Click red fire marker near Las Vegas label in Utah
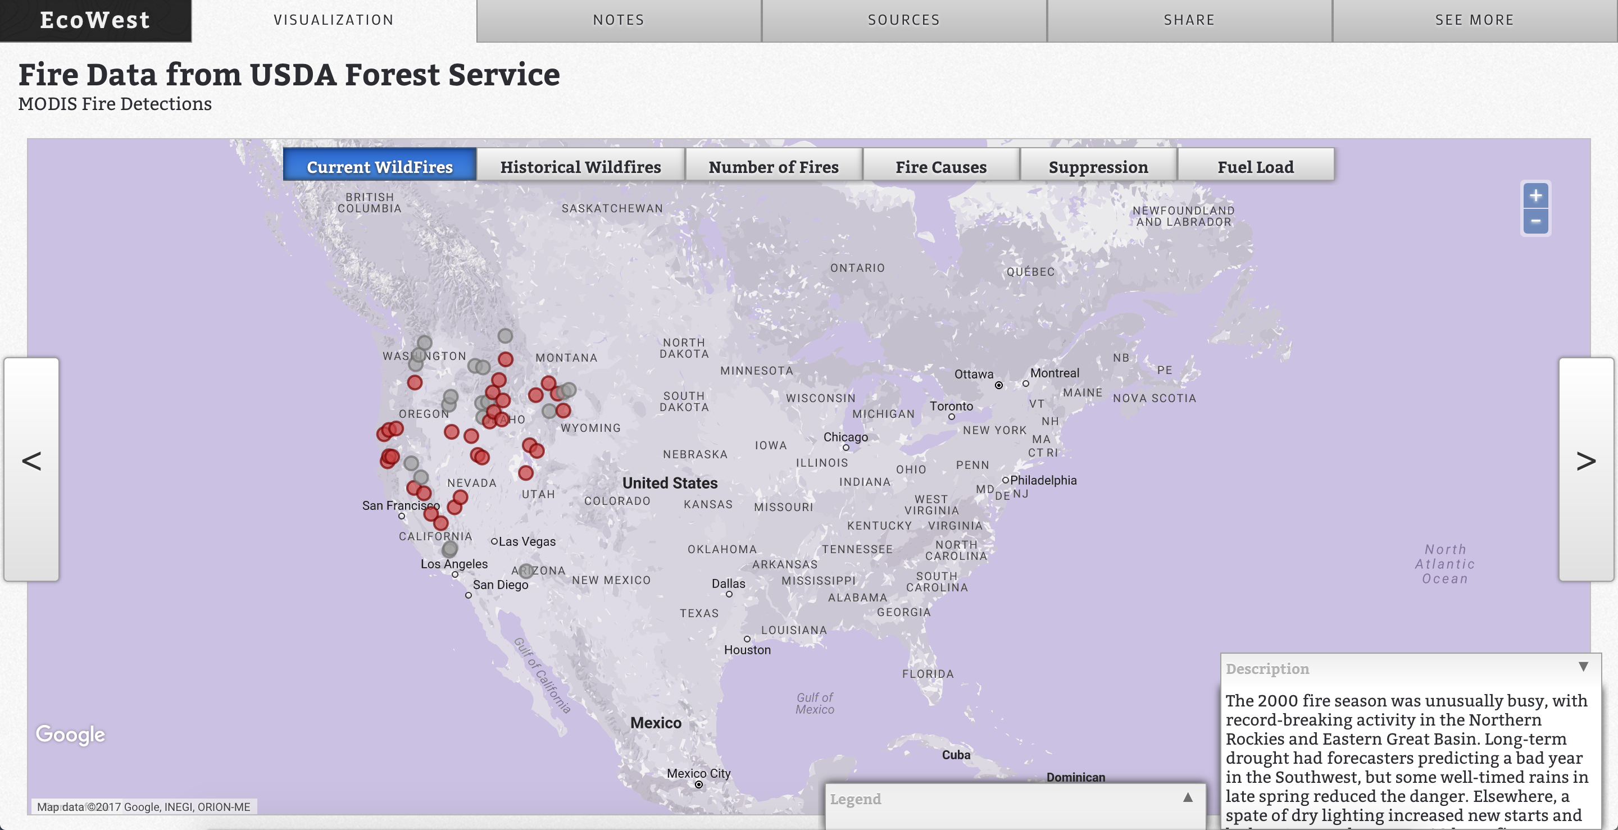Screen dimensions: 1618x830 coord(526,473)
